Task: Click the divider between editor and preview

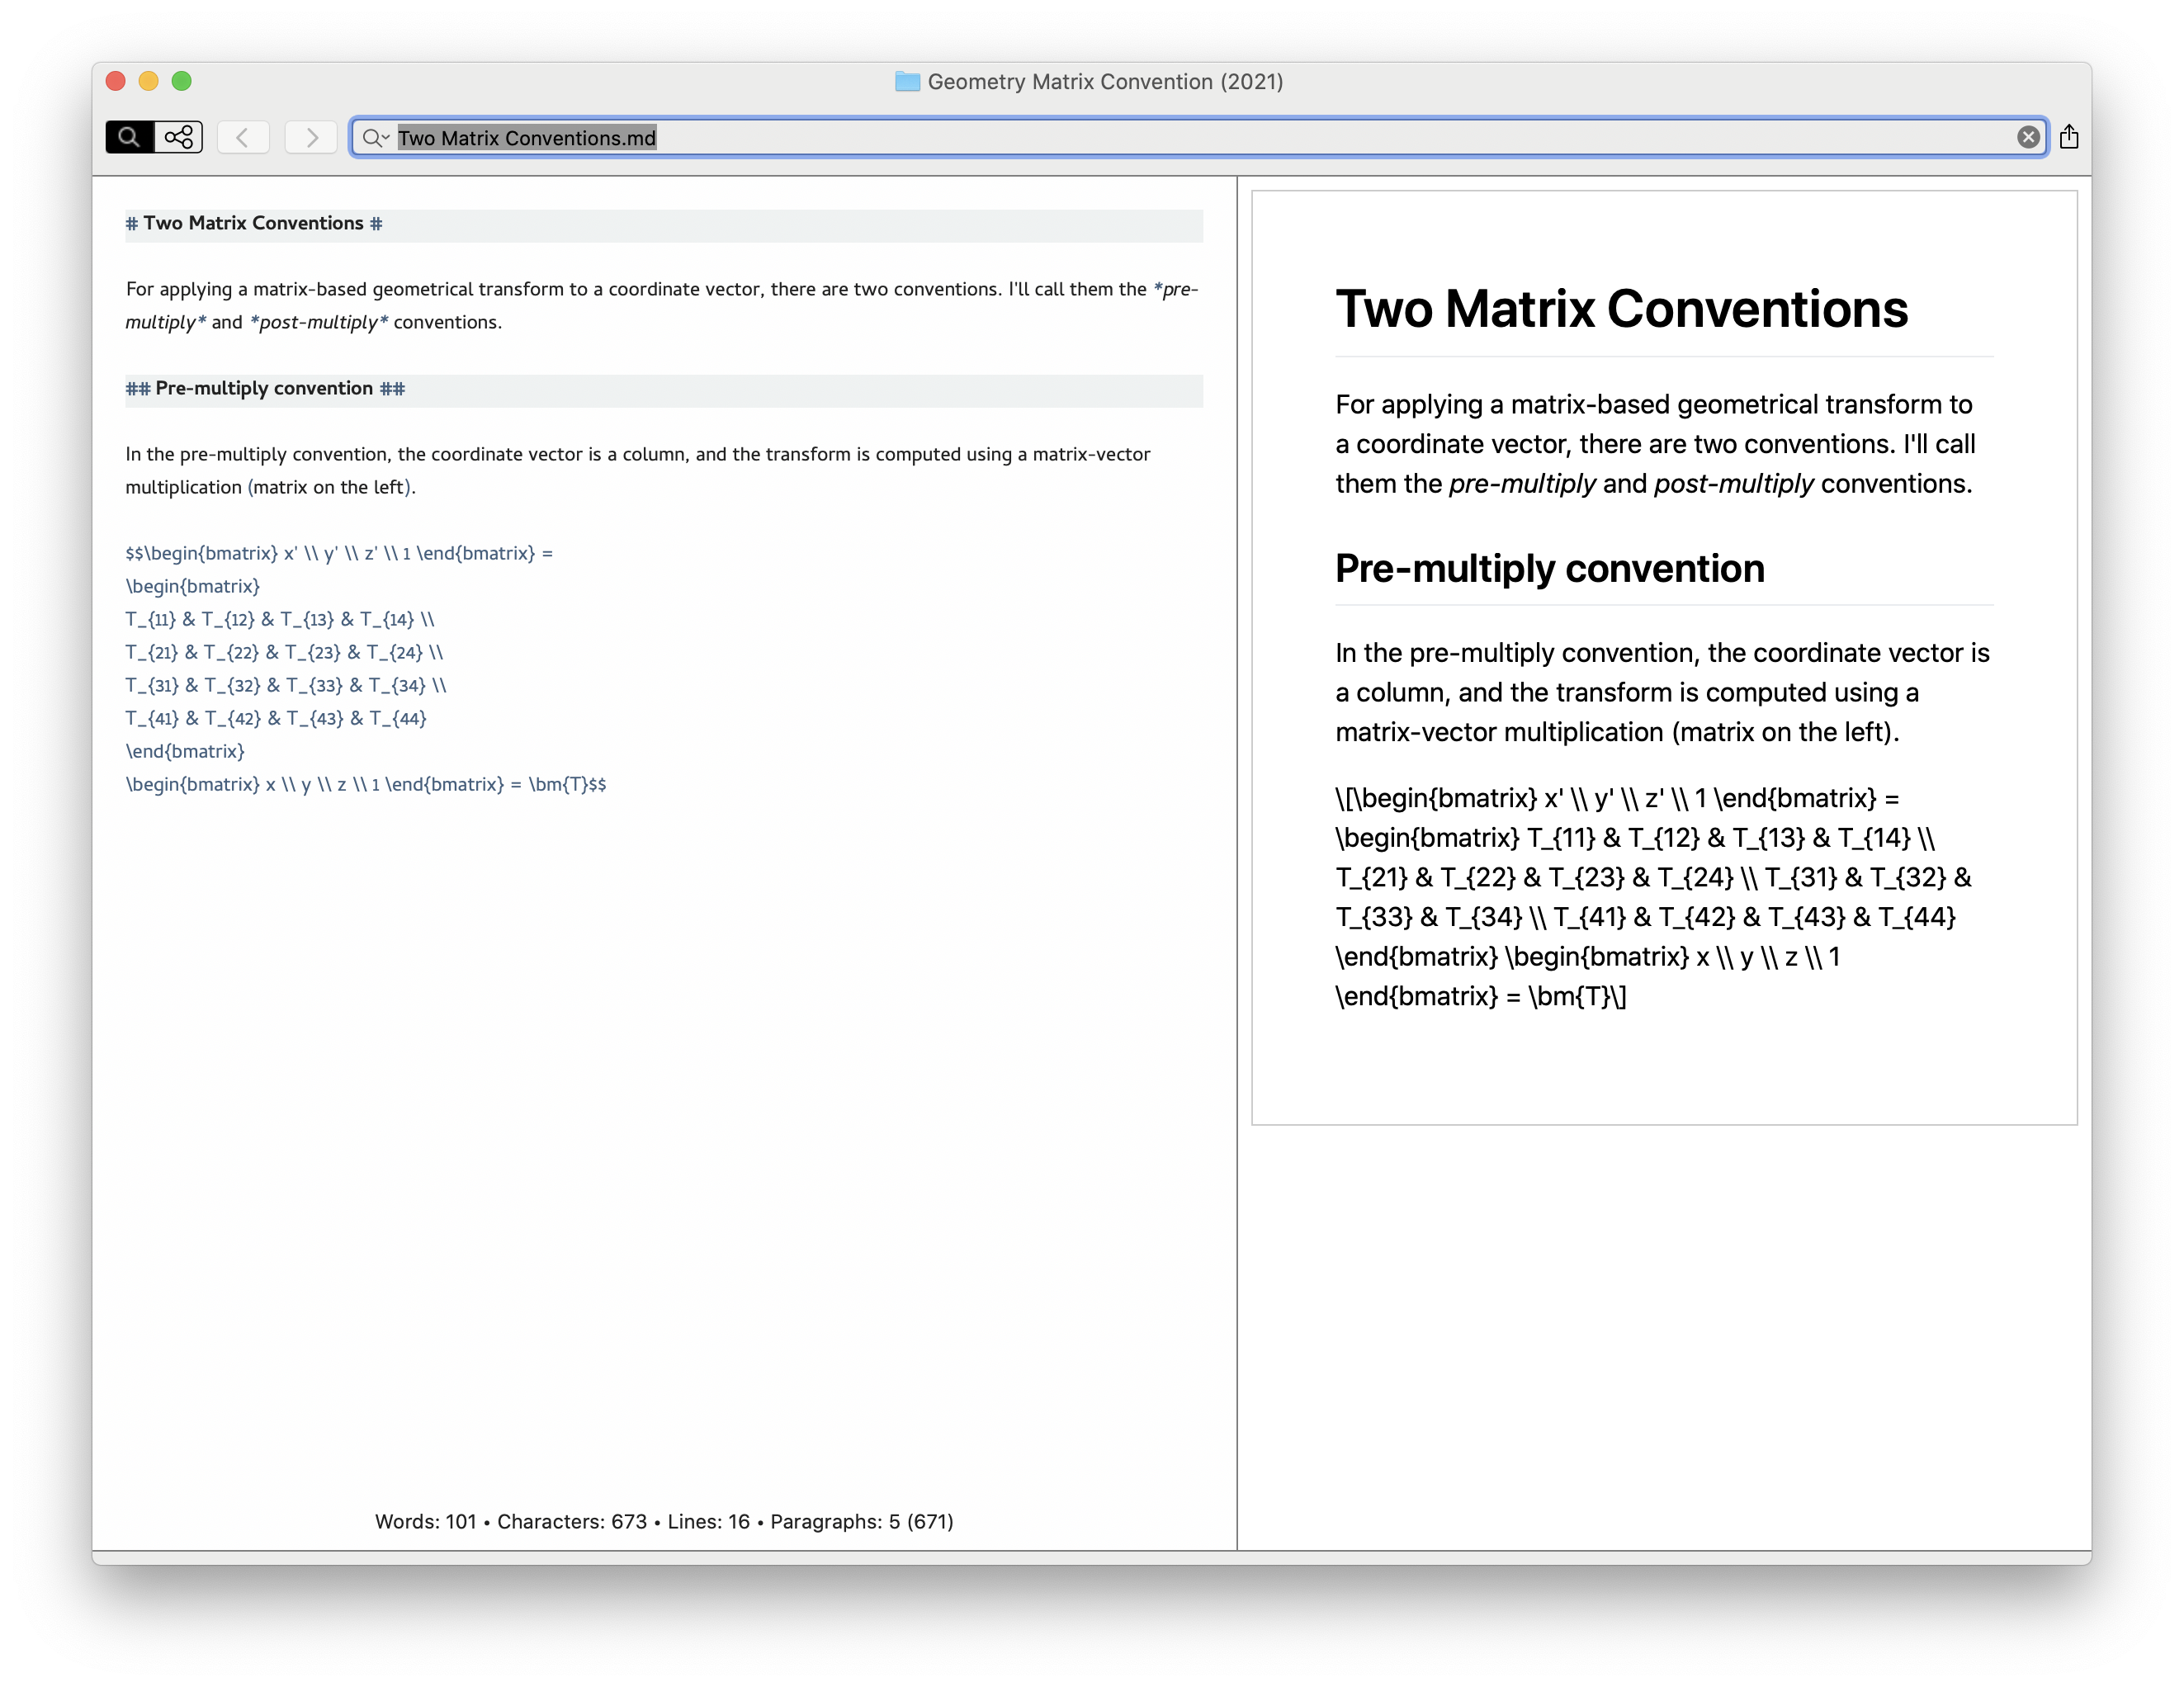Action: coord(1237,860)
